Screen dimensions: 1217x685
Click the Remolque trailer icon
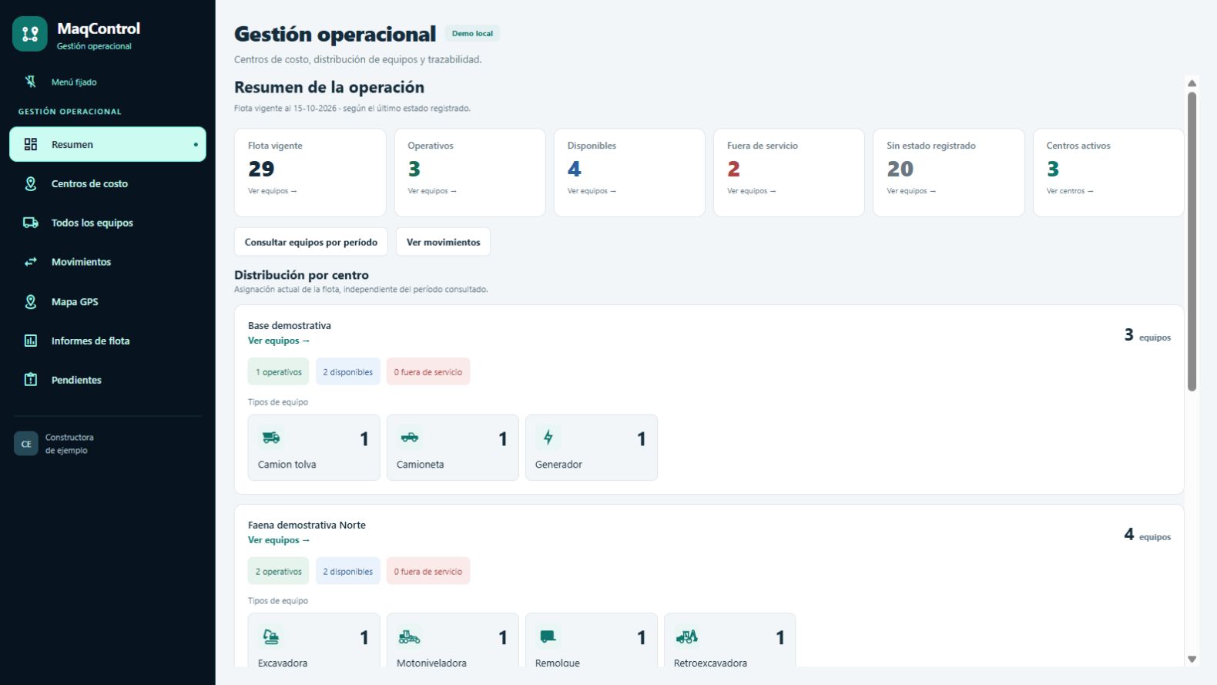tap(548, 636)
